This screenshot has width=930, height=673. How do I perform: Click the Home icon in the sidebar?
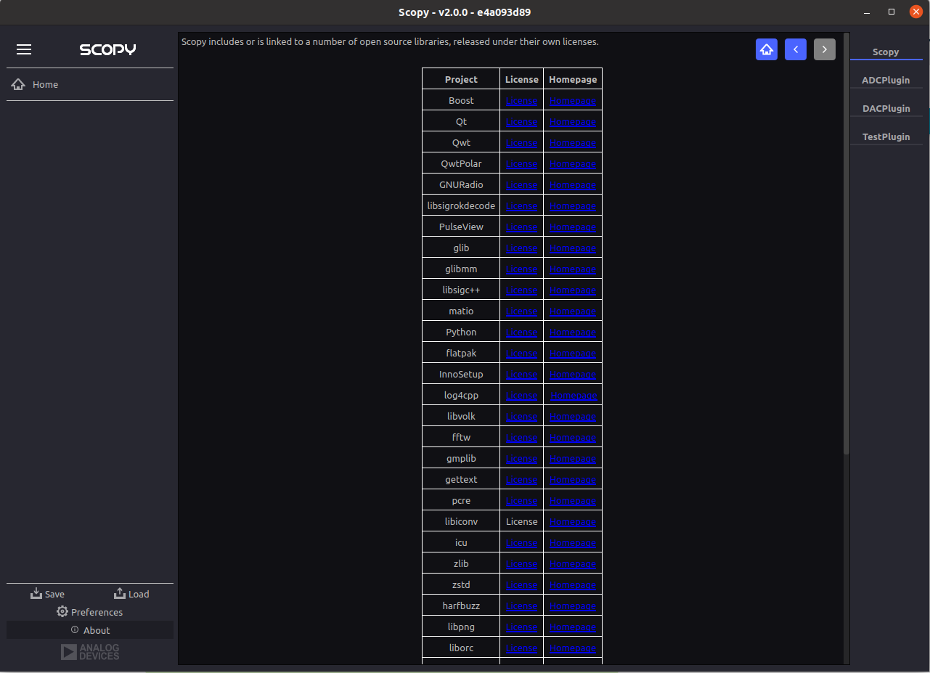18,84
